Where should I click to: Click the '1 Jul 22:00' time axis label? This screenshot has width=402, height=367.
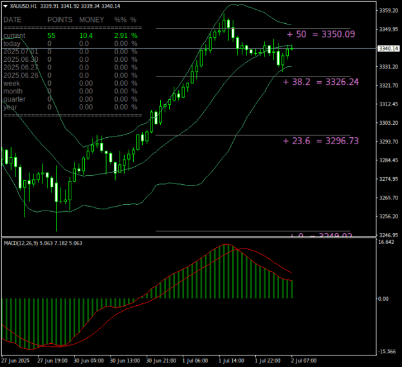(x=268, y=361)
